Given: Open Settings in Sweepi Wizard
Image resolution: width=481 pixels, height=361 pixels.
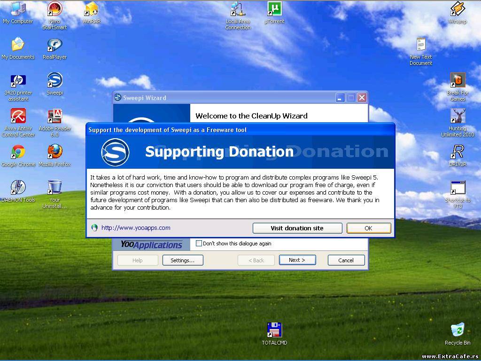Looking at the screenshot, I should point(183,260).
